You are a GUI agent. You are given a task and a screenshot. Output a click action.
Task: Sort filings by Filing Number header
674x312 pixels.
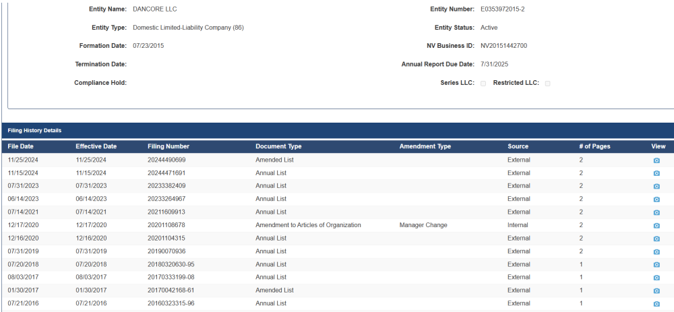(x=168, y=146)
